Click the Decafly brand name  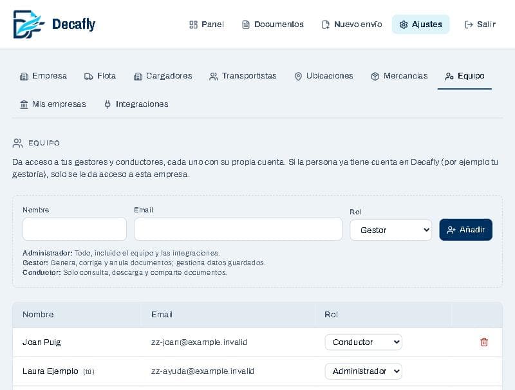click(x=74, y=24)
